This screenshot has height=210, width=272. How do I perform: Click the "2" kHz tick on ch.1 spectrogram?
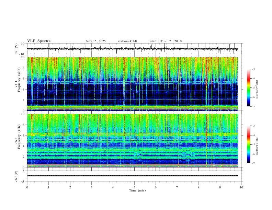[x=24, y=100]
